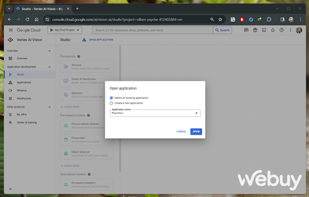Image resolution: width=309 pixels, height=197 pixels.
Task: Reload the page
Action: pos(28,19)
